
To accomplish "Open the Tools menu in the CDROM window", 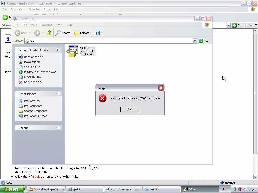I will pyautogui.click(x=59, y=25).
